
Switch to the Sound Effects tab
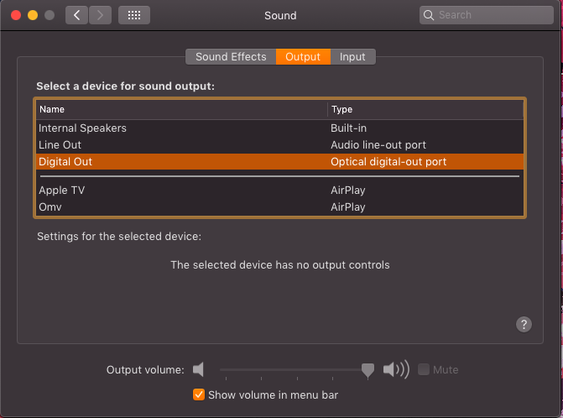231,57
